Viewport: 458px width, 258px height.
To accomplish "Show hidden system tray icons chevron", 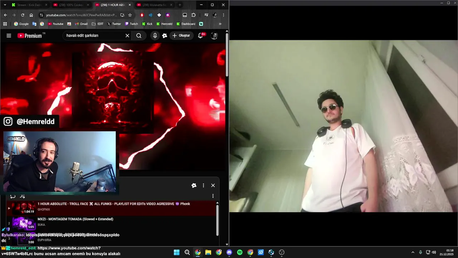I will (413, 252).
